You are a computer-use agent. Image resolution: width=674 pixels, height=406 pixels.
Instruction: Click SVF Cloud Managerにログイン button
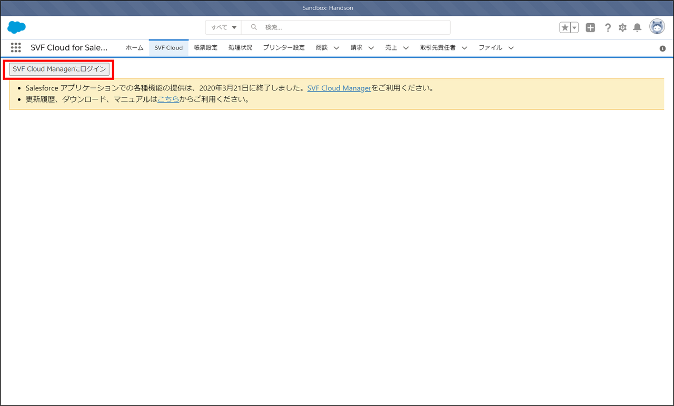59,69
